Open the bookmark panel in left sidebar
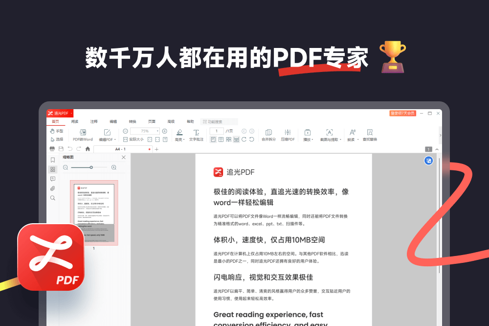The height and width of the screenshot is (326, 489). (53, 160)
